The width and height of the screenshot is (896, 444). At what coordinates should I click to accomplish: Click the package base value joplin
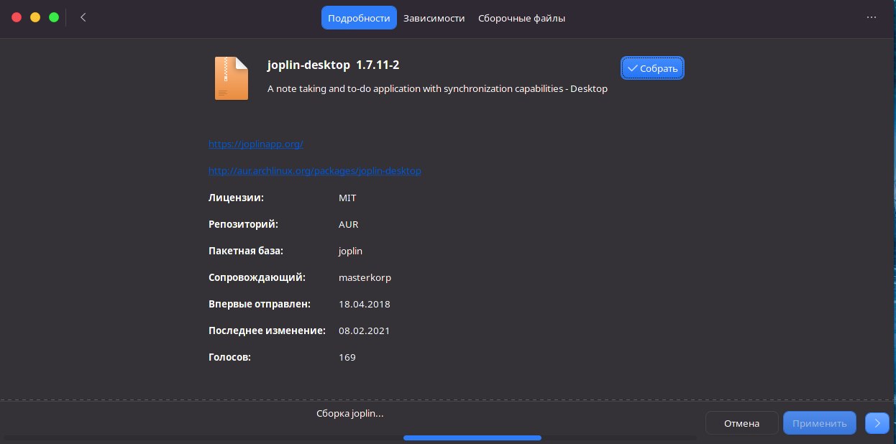point(350,251)
